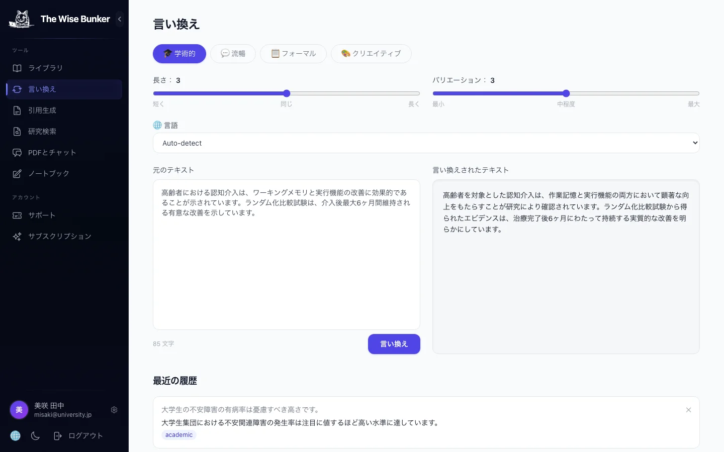
Task: Open サポート from the account section
Action: click(x=42, y=215)
